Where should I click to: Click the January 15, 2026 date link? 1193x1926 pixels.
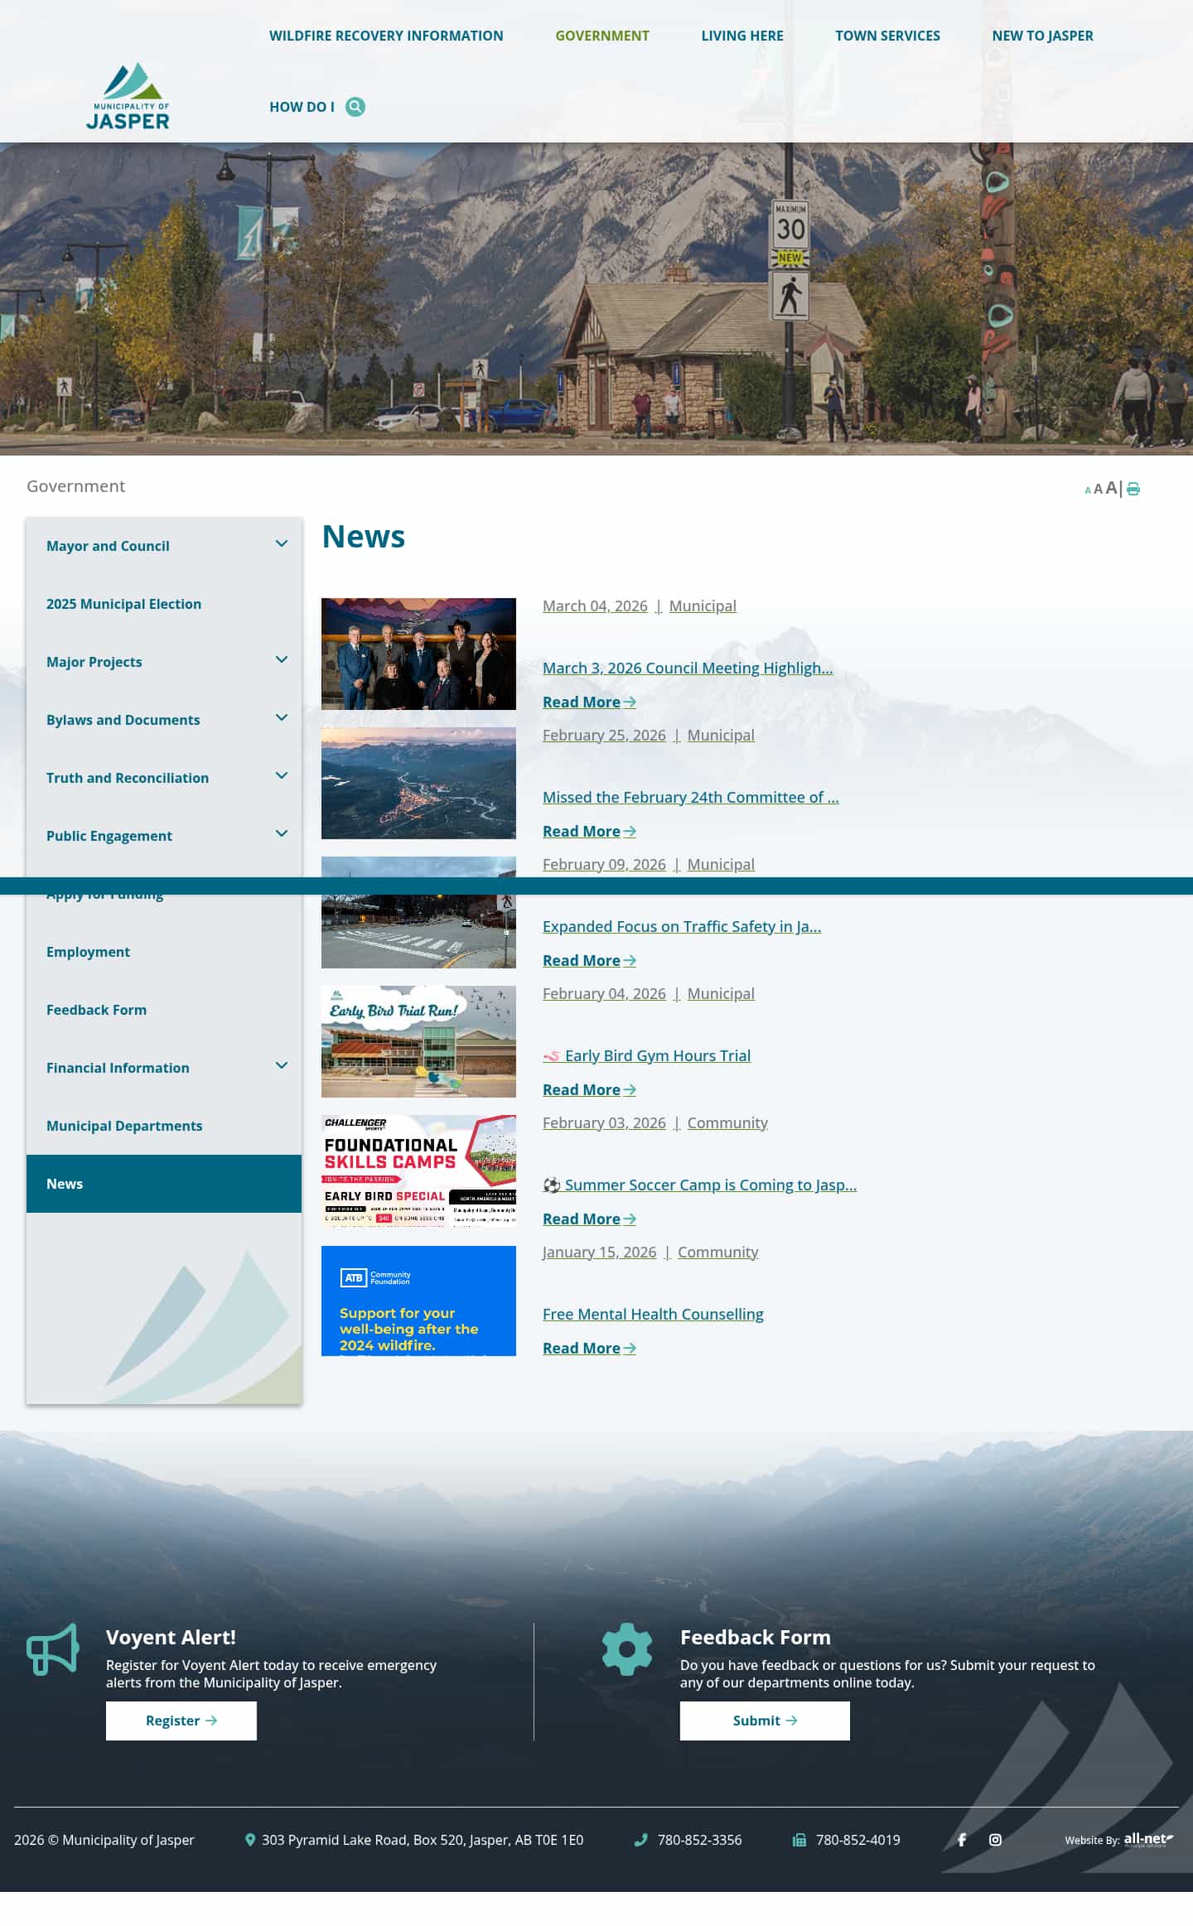pos(599,1252)
